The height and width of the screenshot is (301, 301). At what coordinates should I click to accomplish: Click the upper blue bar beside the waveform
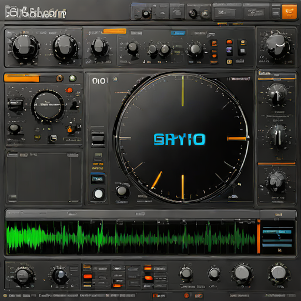[277, 232]
